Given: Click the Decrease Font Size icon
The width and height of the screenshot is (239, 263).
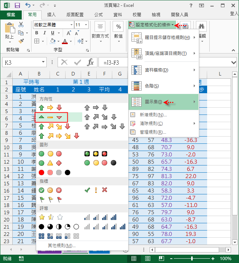Looking at the screenshot, I should (77, 33).
